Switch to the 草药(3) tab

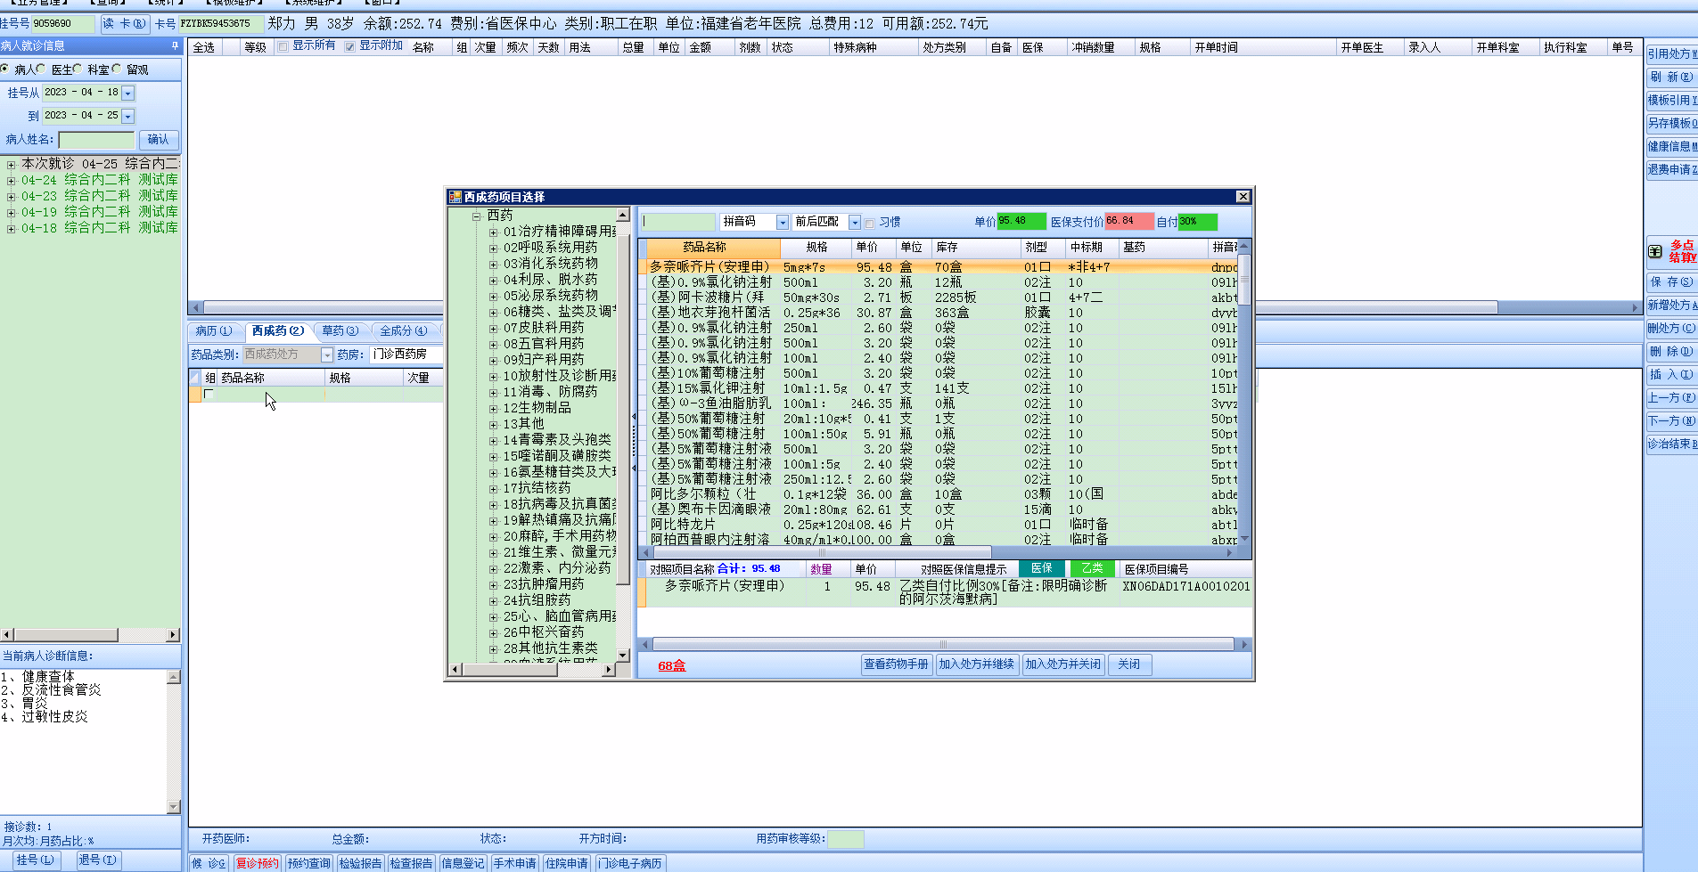click(340, 330)
